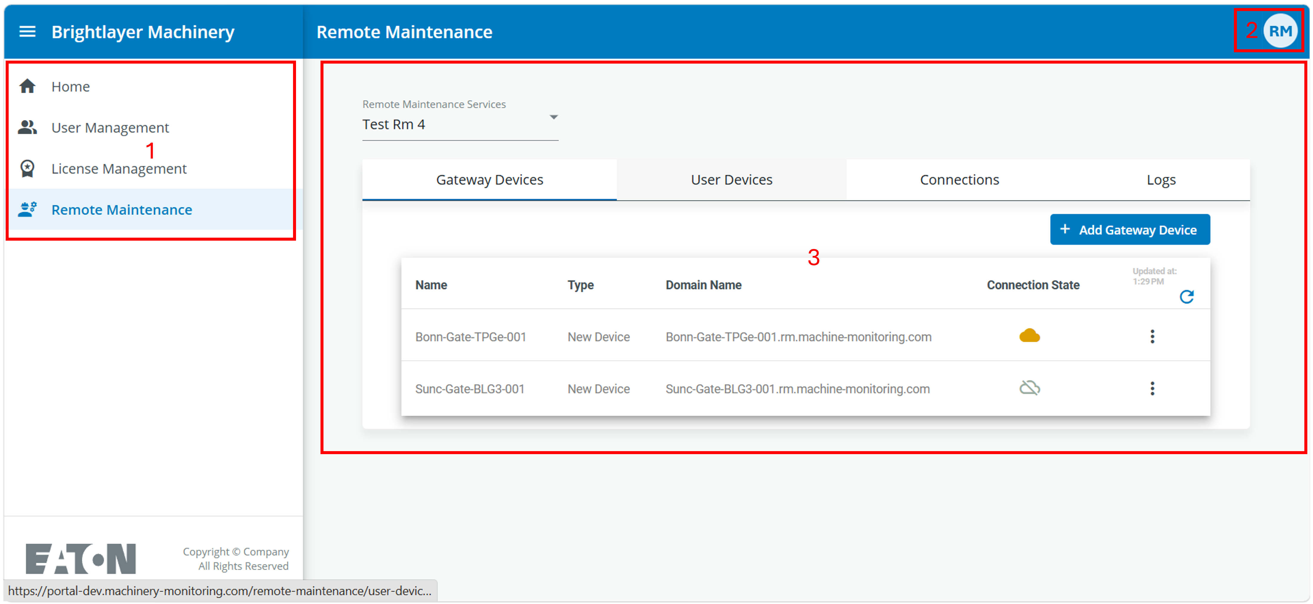Screen dimensions: 1313x604
Task: Switch to the Connections tab
Action: point(959,179)
